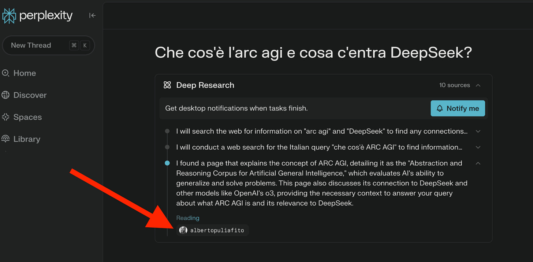The width and height of the screenshot is (533, 262).
Task: Click the K shortcut key badge
Action: click(x=85, y=45)
